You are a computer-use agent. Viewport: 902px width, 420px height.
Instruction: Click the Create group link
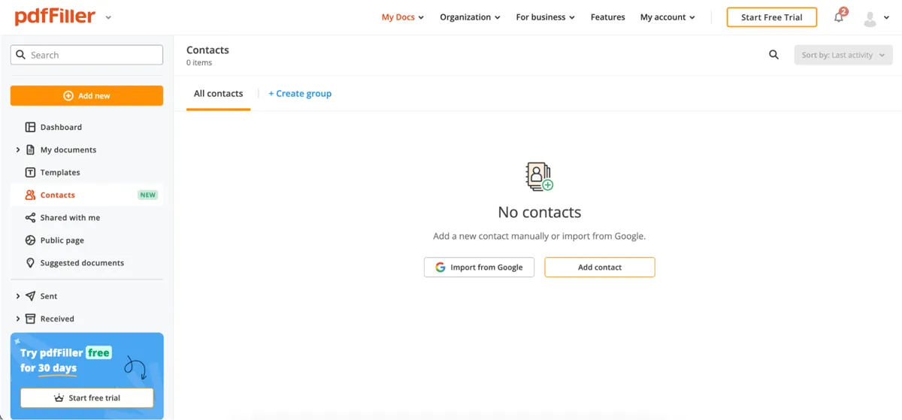(x=300, y=94)
